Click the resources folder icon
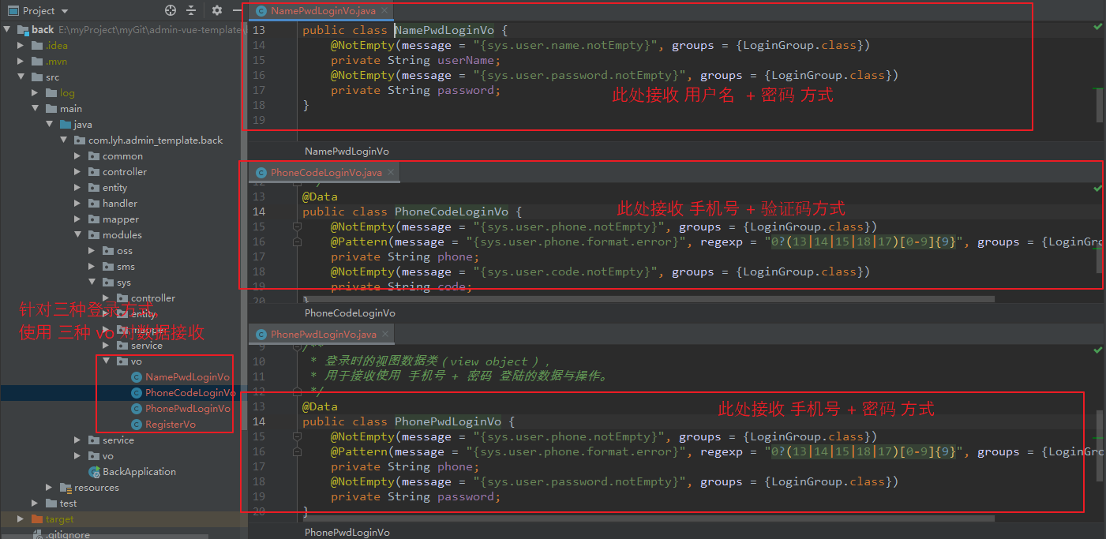The height and width of the screenshot is (539, 1106). point(66,488)
